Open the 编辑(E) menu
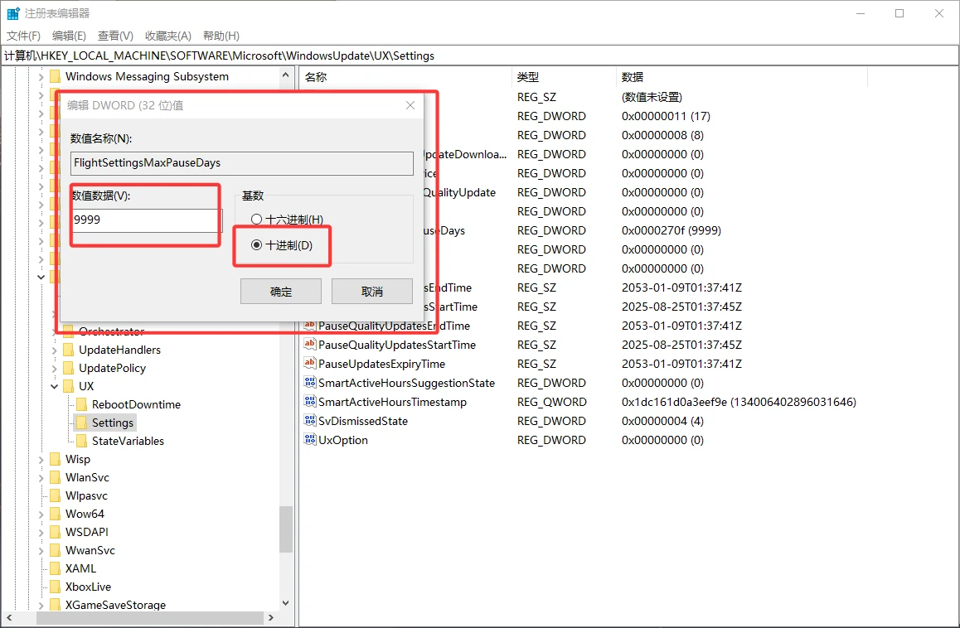This screenshot has width=960, height=628. 69,36
